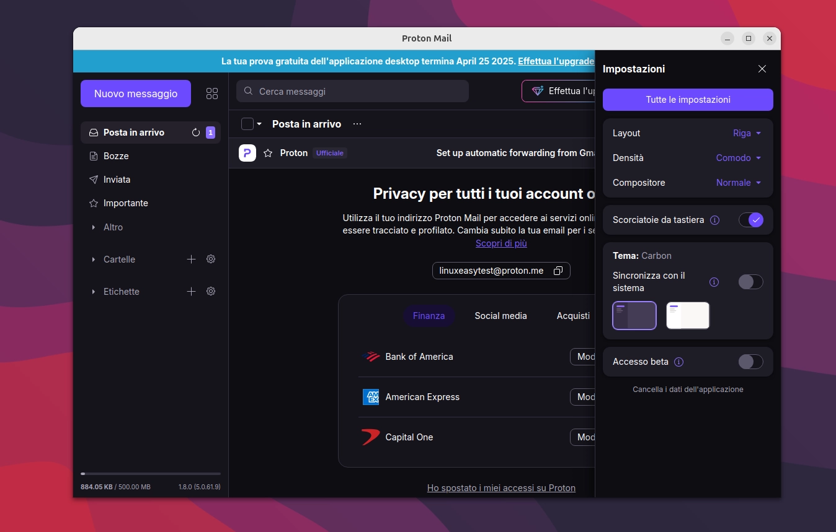This screenshot has width=836, height=532.
Task: Open Bozze folder in sidebar
Action: click(151, 156)
